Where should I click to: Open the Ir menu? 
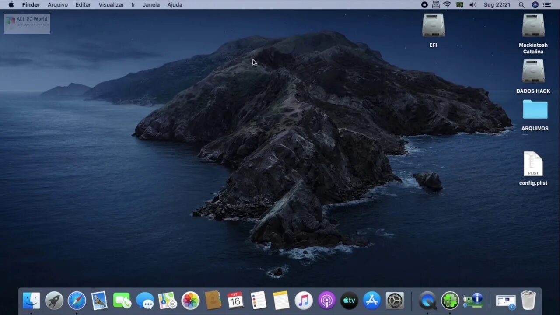(x=133, y=4)
